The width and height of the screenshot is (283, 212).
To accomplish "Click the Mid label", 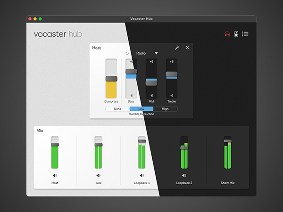I will [x=151, y=101].
